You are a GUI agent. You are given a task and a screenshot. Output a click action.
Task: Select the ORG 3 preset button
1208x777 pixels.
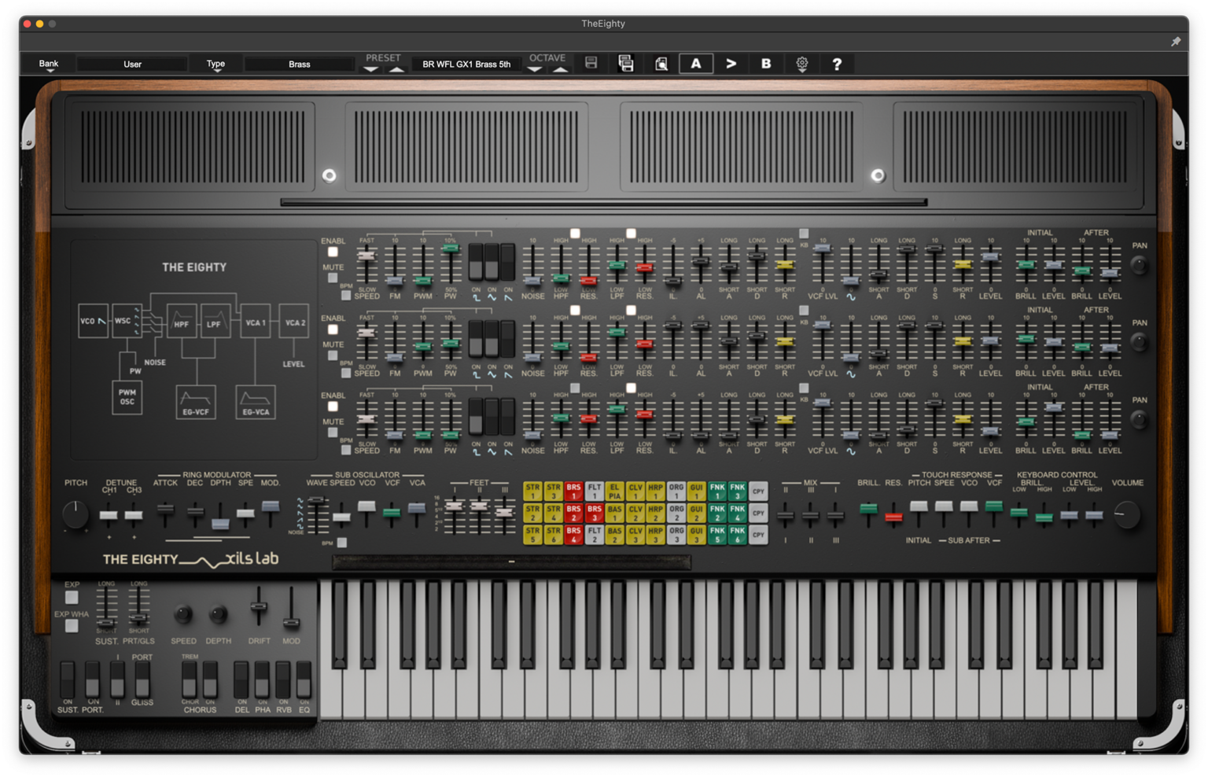point(675,535)
